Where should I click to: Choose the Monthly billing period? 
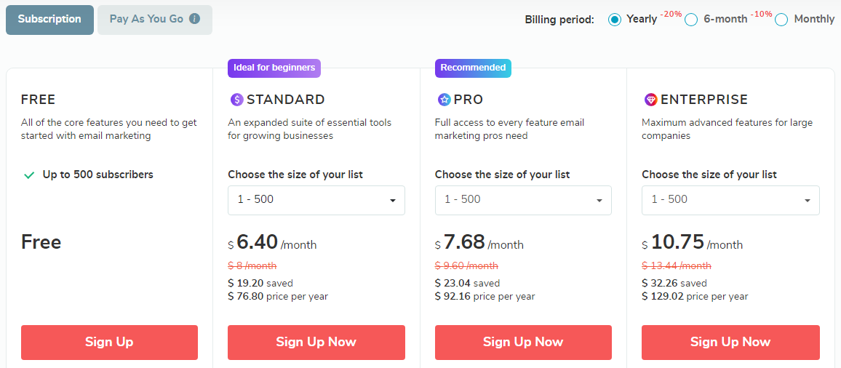coord(781,20)
